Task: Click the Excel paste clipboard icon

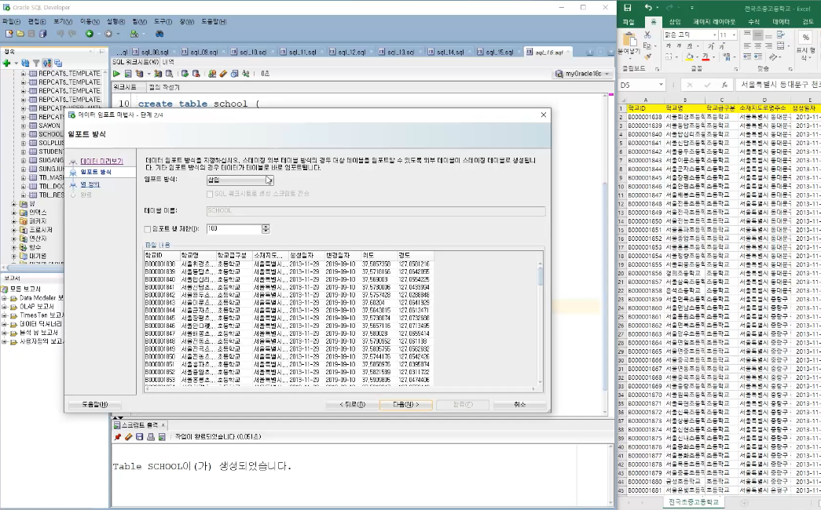Action: (x=629, y=39)
